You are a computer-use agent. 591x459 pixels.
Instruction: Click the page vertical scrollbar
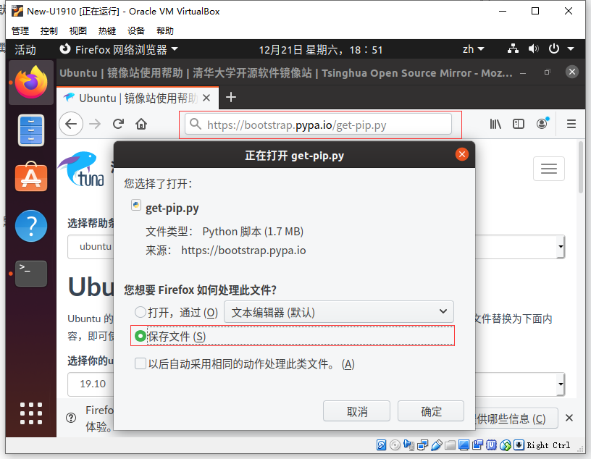(581, 168)
